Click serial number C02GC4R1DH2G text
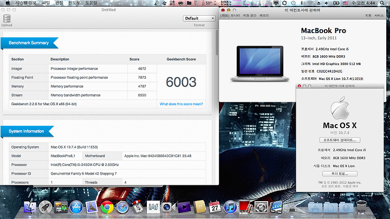The height and width of the screenshot is (219, 390). 329,71
